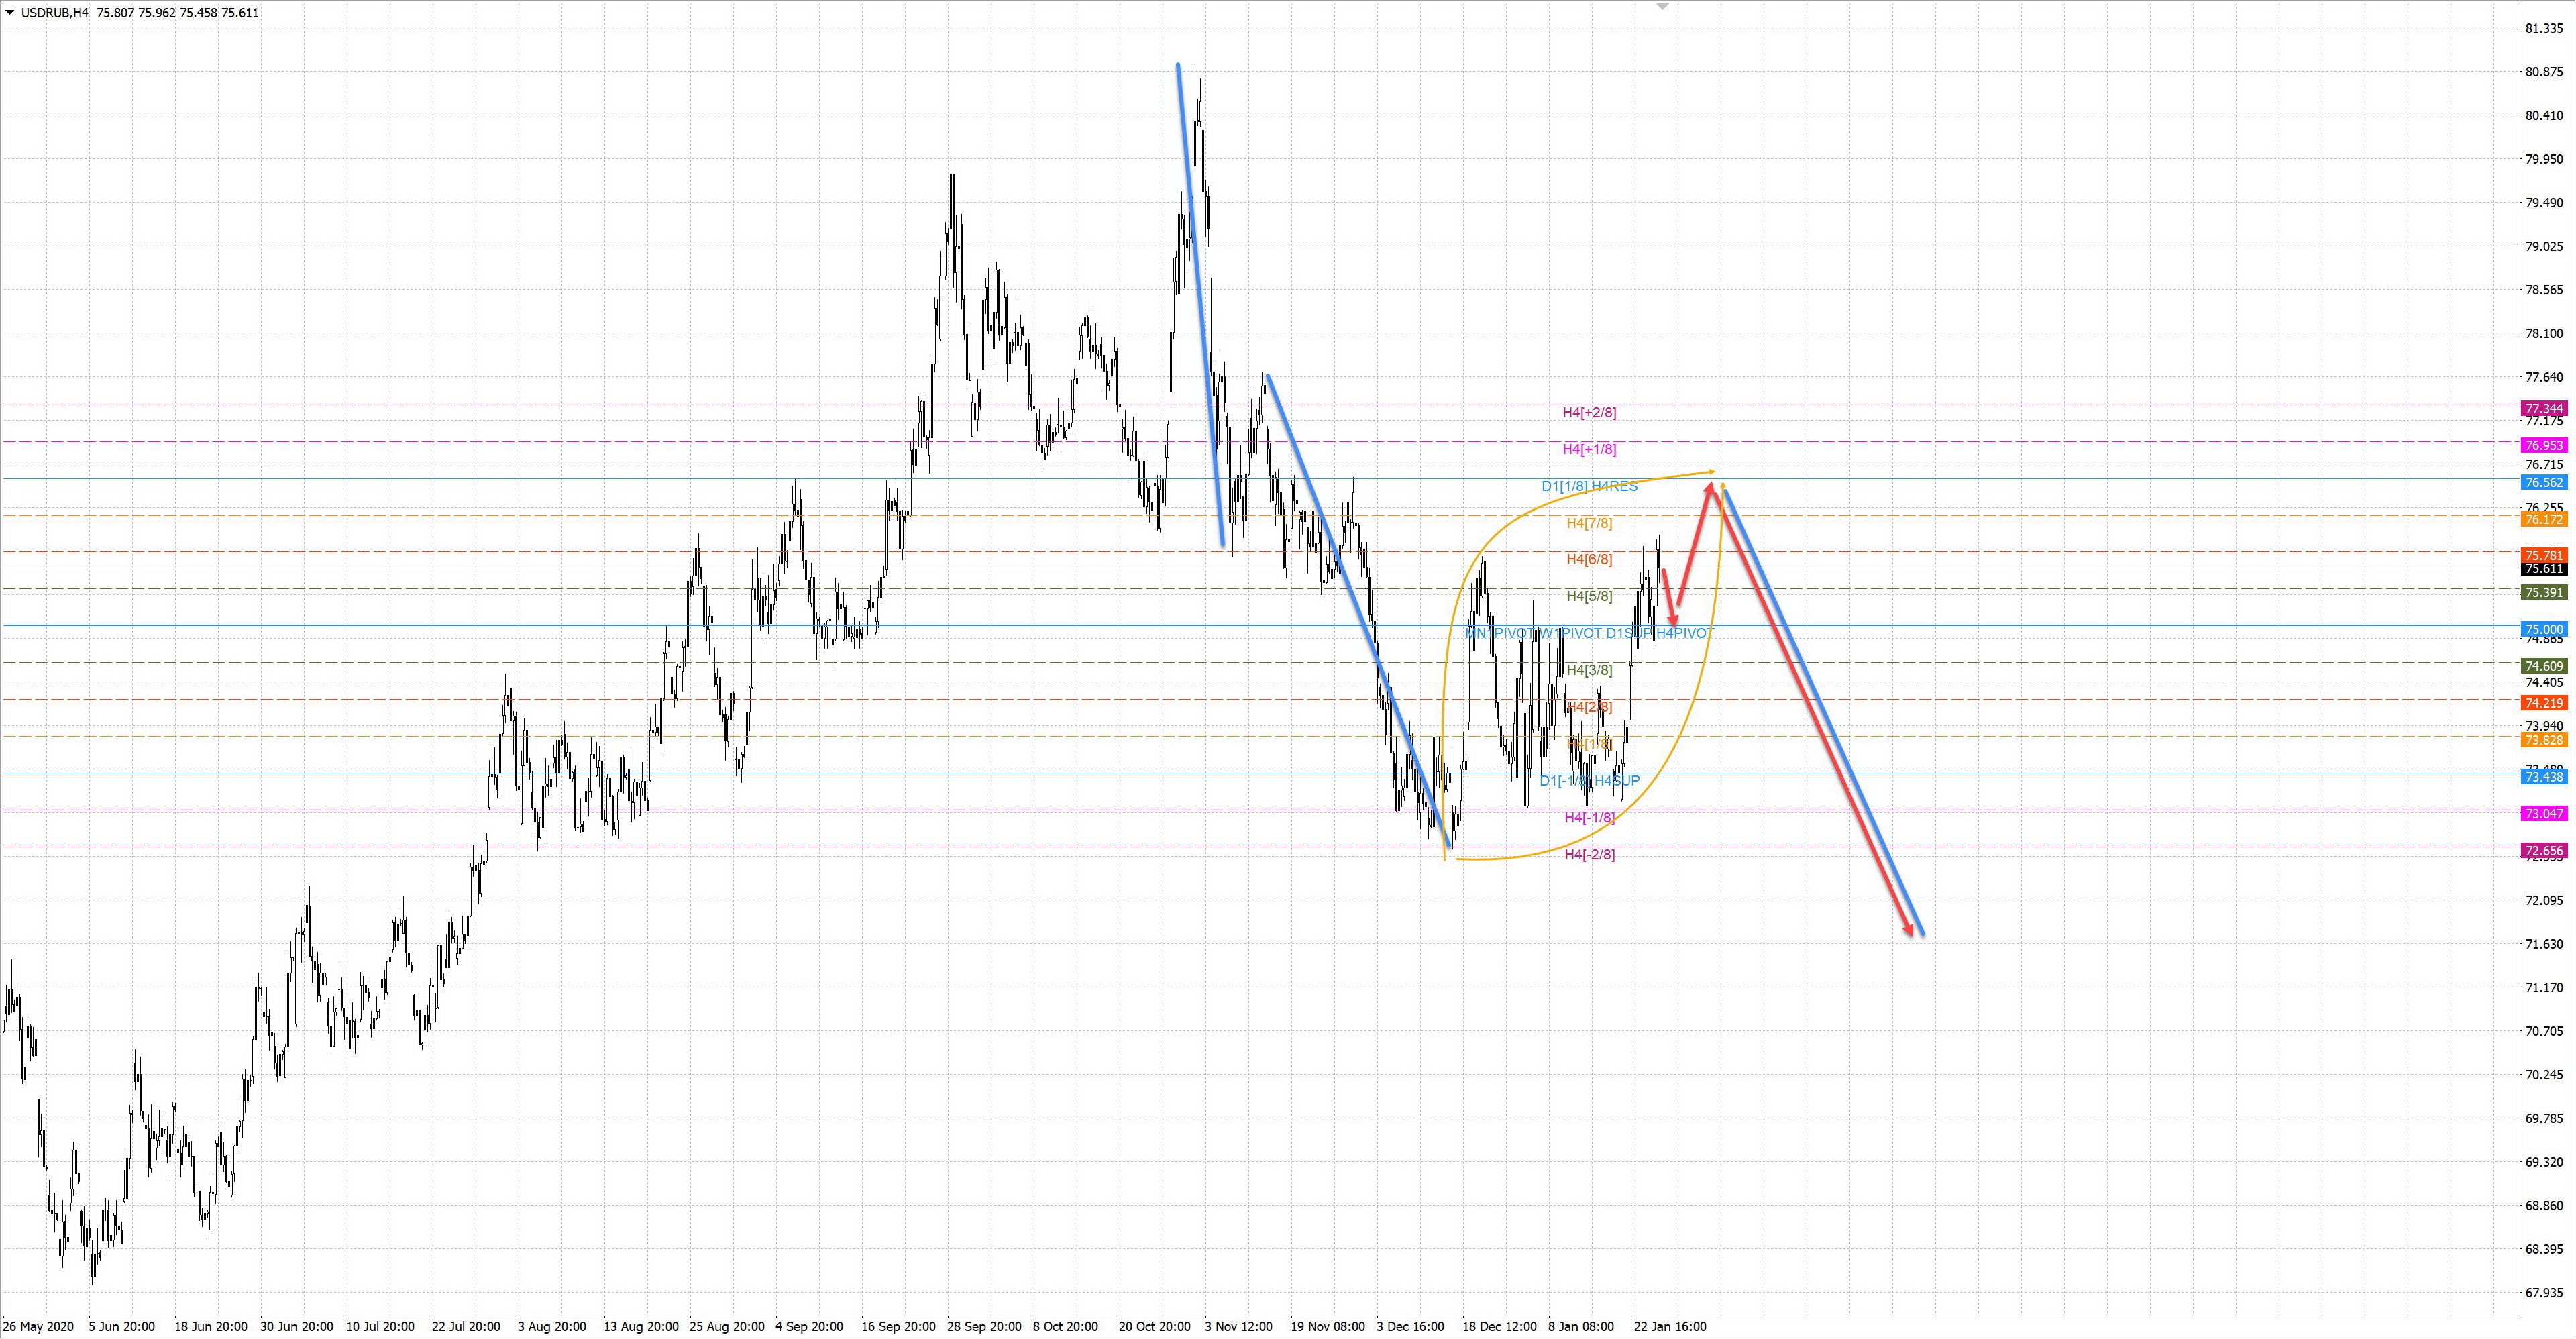The height and width of the screenshot is (1339, 2576).
Task: Select the H4[+2/8] level label
Action: pos(1589,412)
